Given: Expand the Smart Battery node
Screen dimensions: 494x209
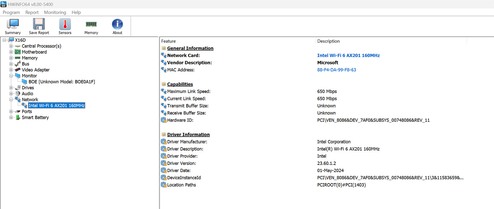Looking at the screenshot, I should coord(11,118).
